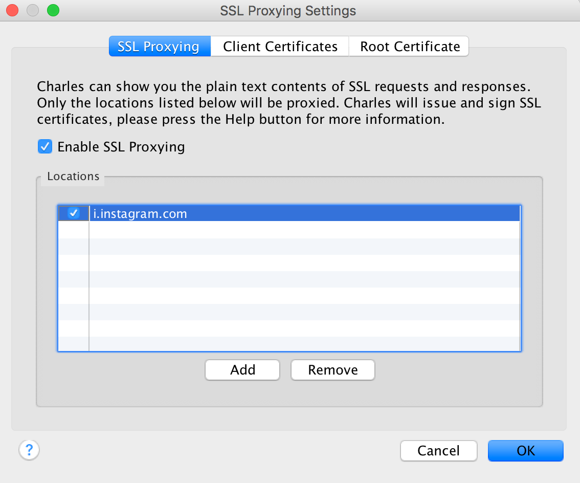580x483 pixels.
Task: Click the Charles SSL description paragraph
Action: click(x=288, y=103)
